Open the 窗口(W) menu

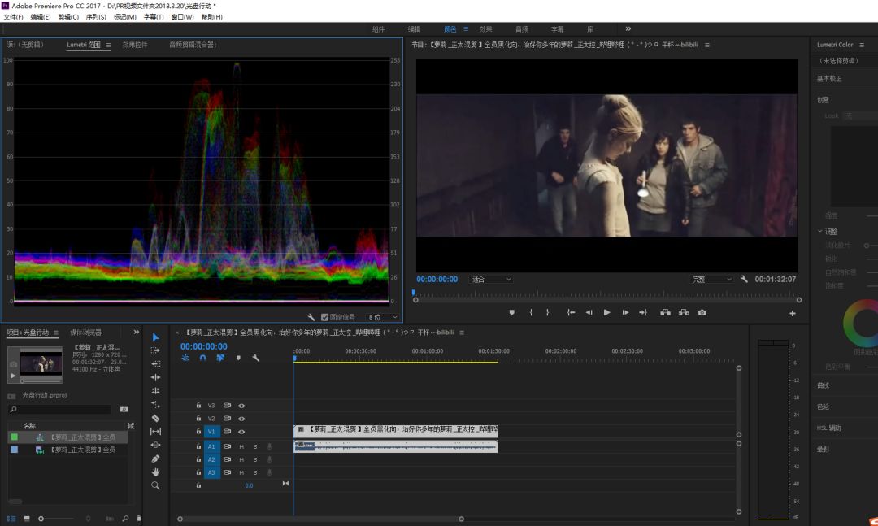click(182, 17)
